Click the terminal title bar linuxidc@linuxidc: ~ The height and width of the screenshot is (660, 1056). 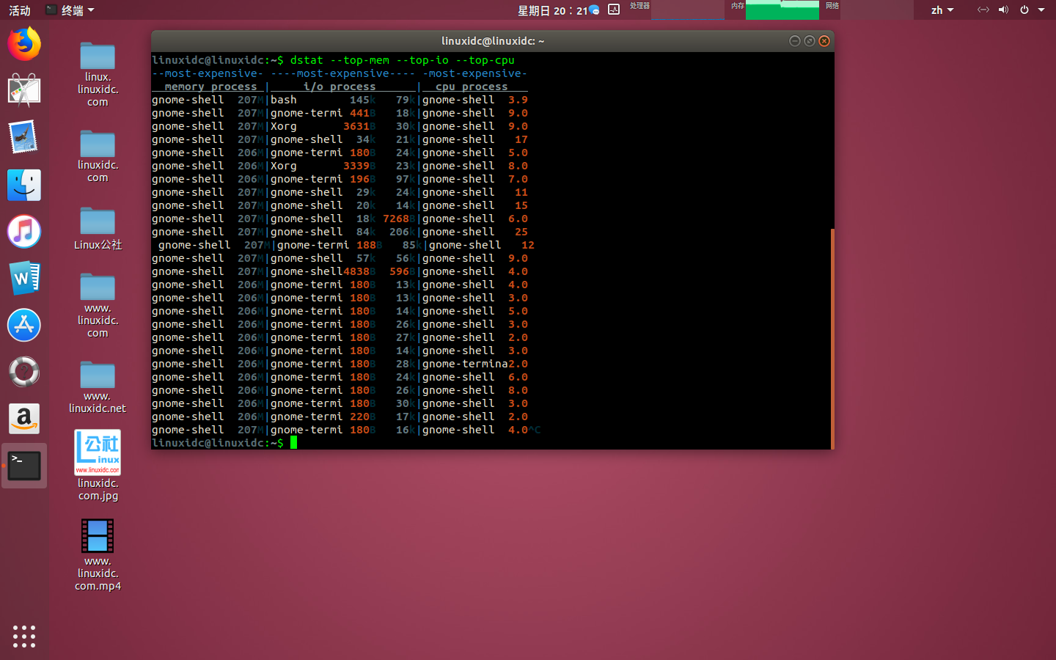point(493,41)
